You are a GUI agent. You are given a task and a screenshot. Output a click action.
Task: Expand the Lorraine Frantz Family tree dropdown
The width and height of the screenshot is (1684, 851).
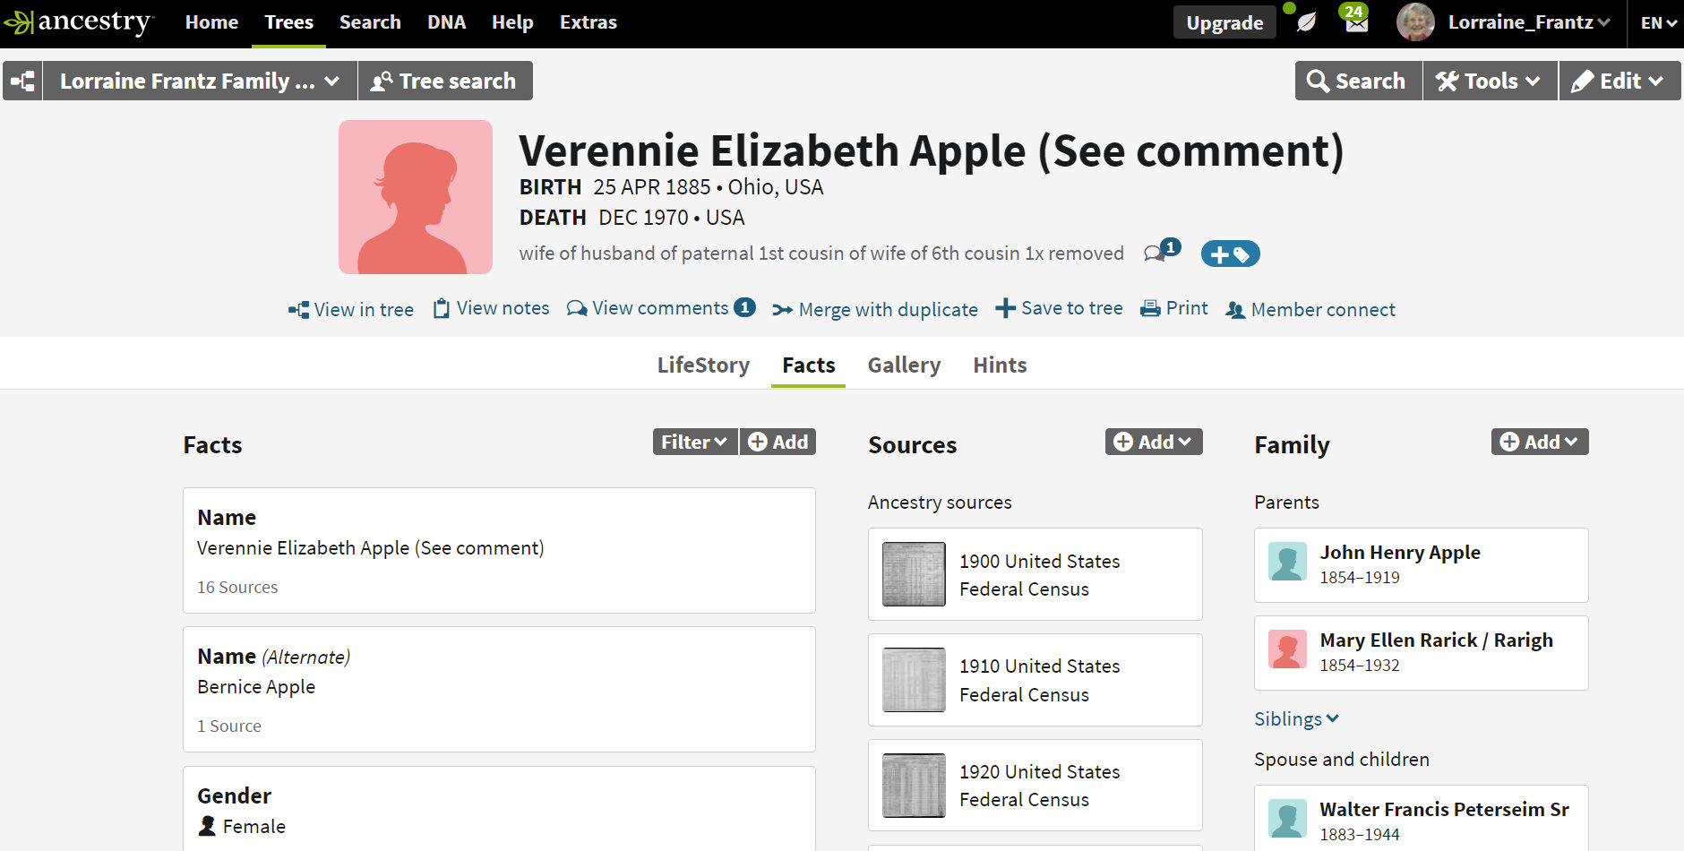pos(199,82)
